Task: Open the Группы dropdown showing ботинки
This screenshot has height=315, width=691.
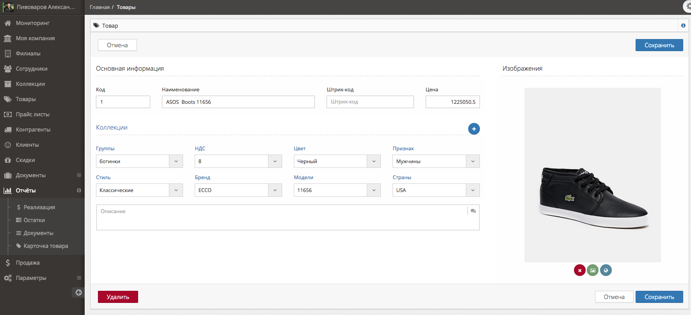Action: pyautogui.click(x=139, y=161)
